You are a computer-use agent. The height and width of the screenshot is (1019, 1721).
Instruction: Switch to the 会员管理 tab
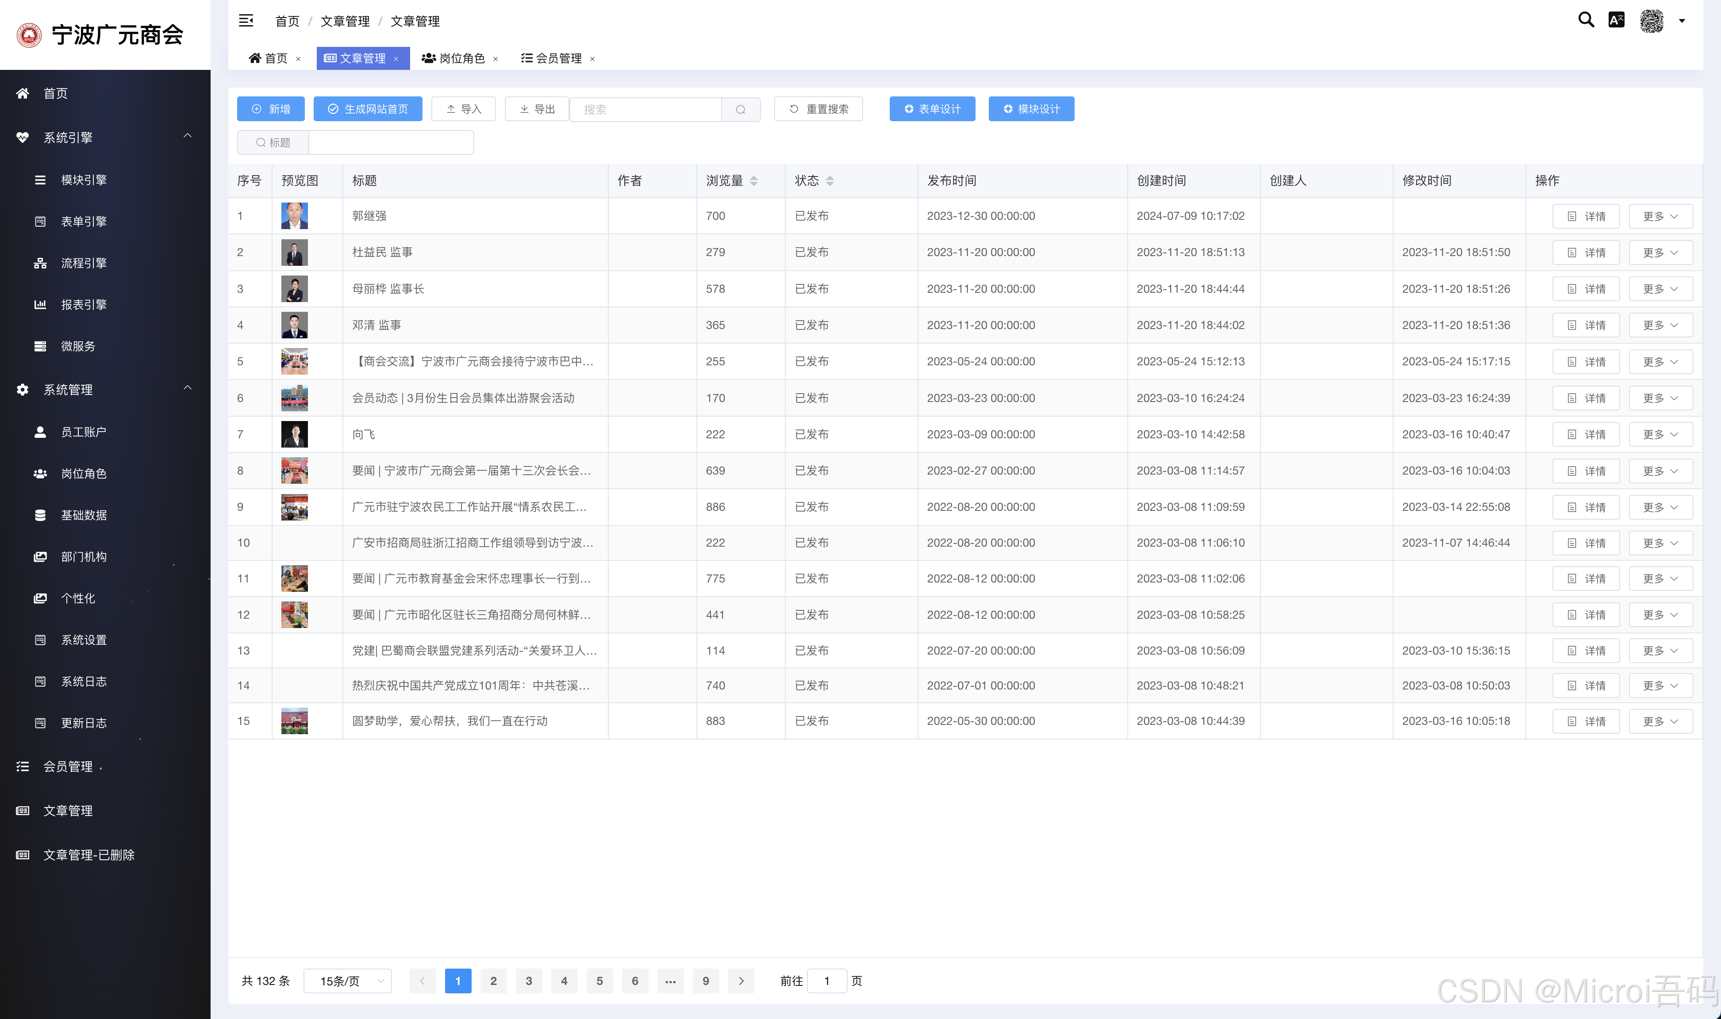[557, 58]
